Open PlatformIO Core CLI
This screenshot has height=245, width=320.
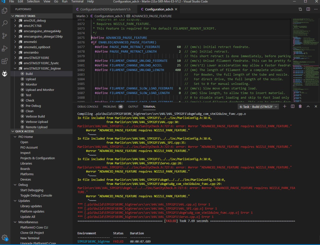coord(34,227)
